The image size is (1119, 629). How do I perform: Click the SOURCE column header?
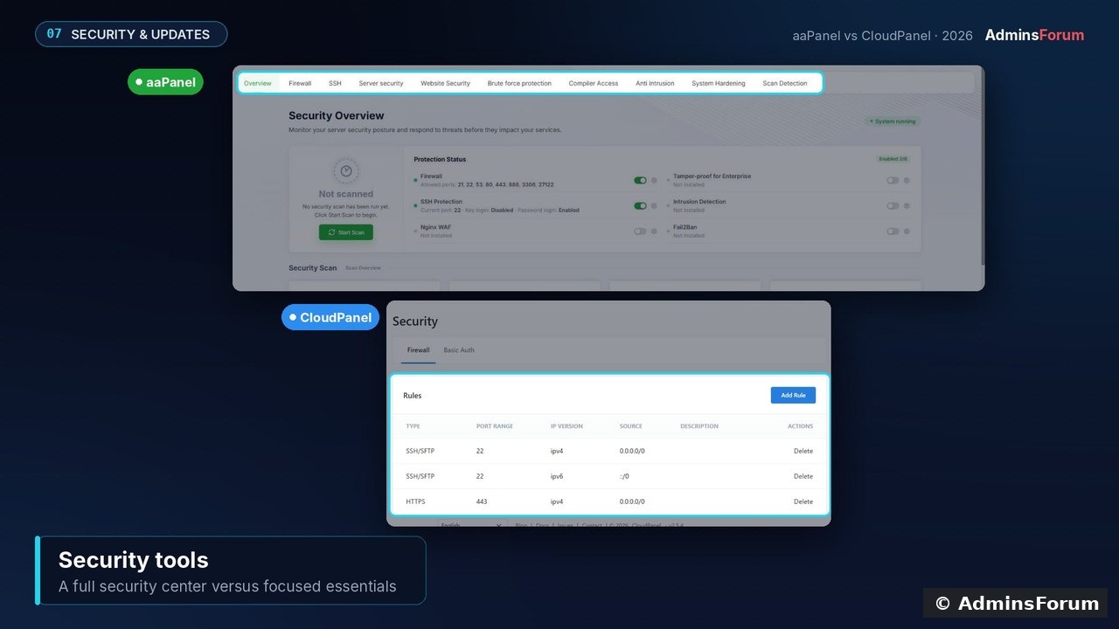click(631, 426)
